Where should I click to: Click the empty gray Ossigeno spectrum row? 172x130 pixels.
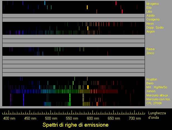73,20
